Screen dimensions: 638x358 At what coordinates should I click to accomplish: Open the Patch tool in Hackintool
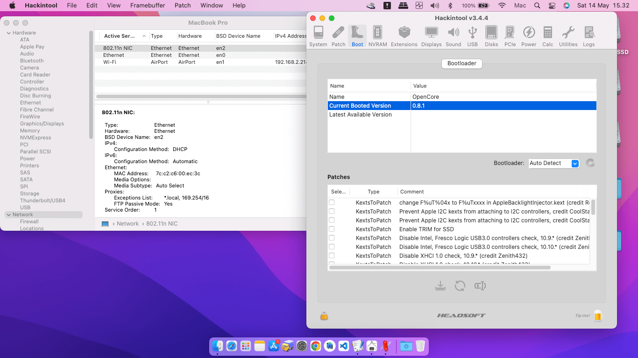(x=339, y=36)
